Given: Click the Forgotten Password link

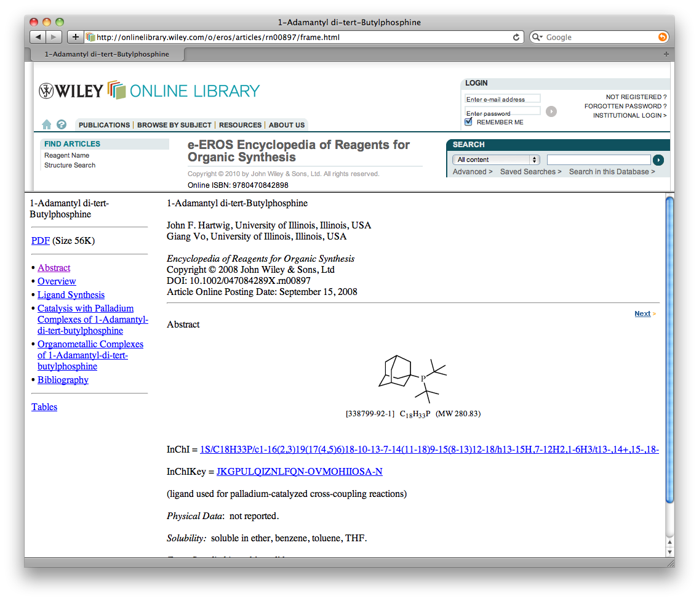Looking at the screenshot, I should [x=625, y=106].
